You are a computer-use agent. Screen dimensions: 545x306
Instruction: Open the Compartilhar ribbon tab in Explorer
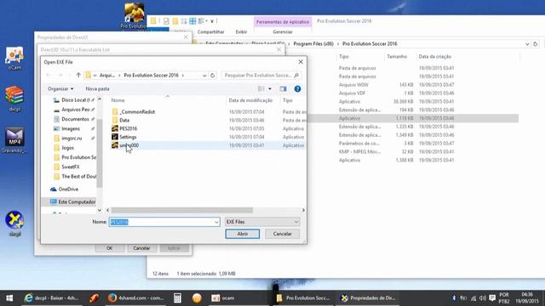(x=210, y=32)
